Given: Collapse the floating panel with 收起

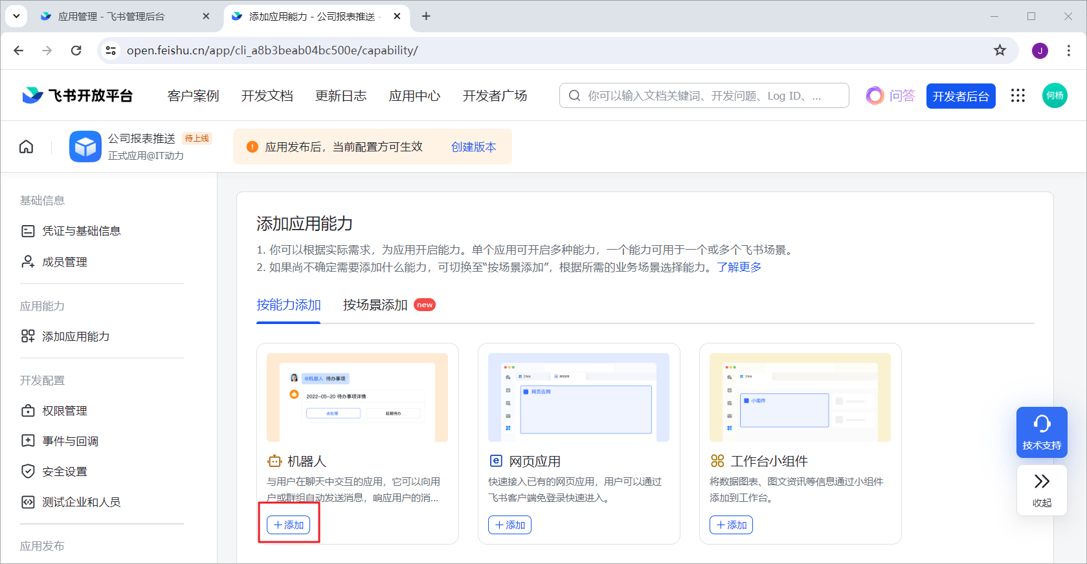Looking at the screenshot, I should pos(1041,490).
